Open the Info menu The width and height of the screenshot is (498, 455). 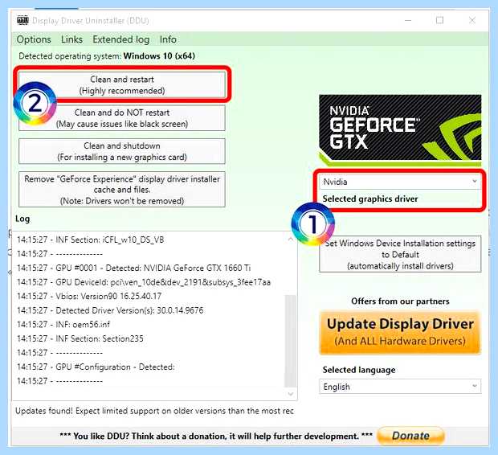(x=168, y=39)
